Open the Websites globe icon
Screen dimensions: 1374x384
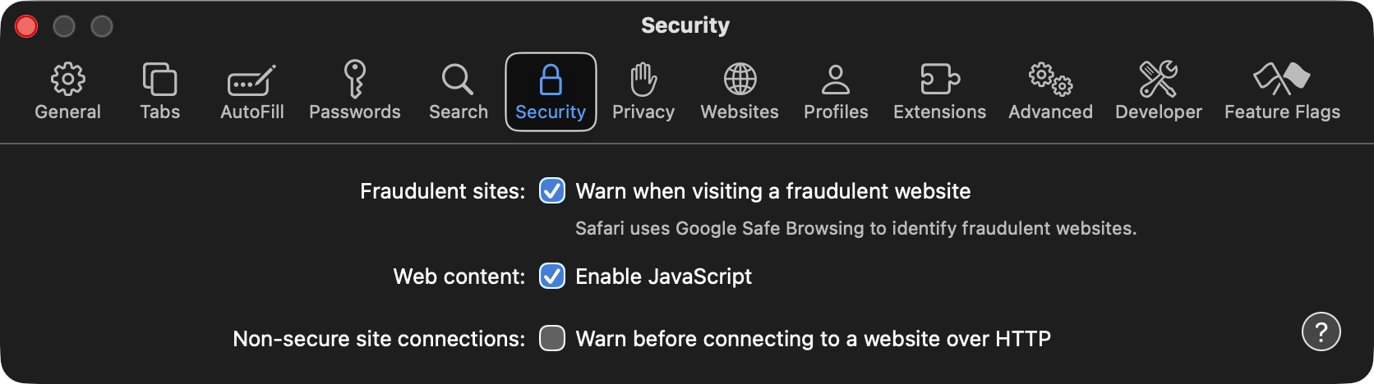(740, 80)
